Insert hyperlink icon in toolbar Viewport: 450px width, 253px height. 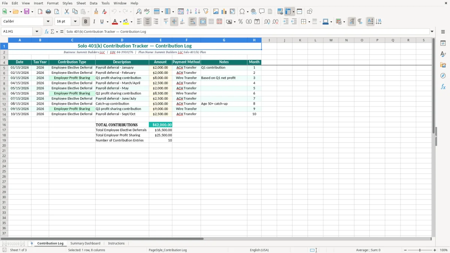coord(253,12)
